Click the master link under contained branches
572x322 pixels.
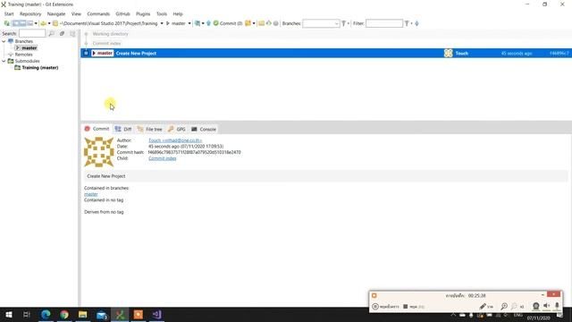[x=91, y=194]
